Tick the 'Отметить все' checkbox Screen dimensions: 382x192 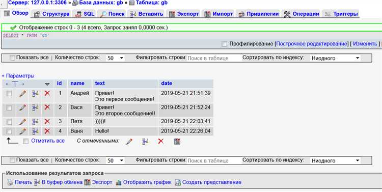[25, 141]
